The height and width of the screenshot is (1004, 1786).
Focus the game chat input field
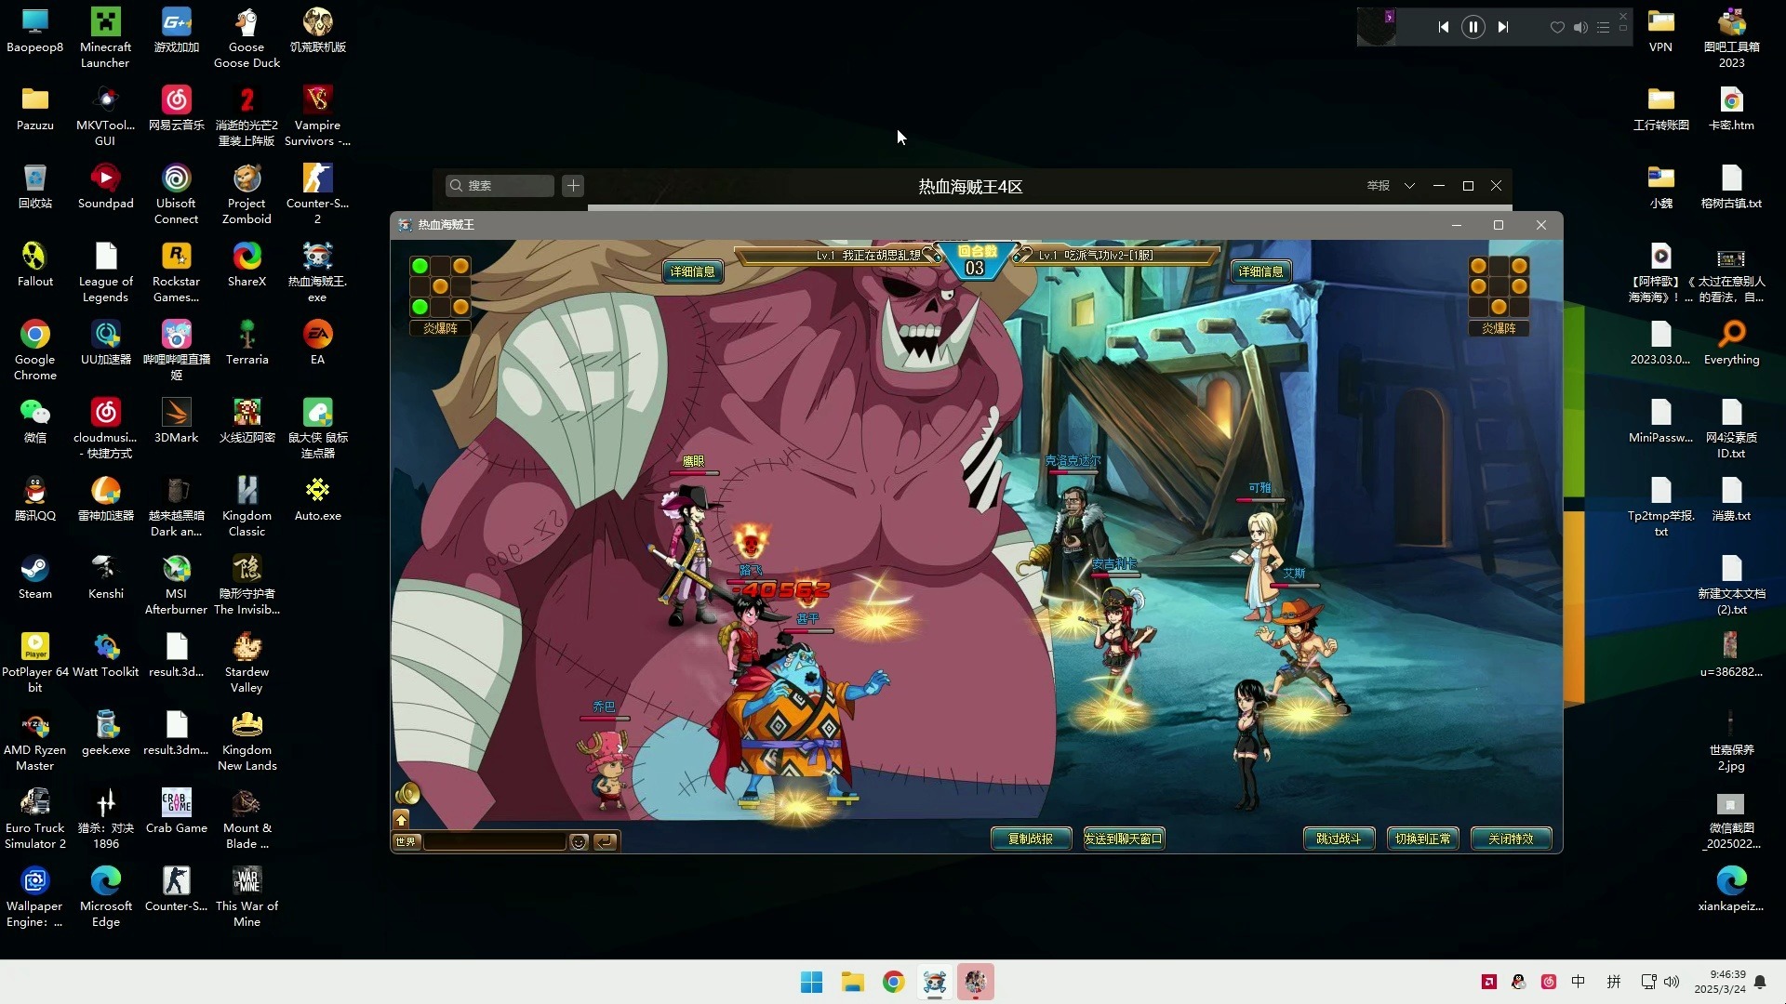coord(494,841)
